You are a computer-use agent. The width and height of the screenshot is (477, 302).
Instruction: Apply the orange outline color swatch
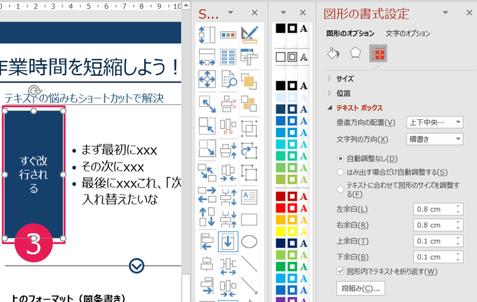pyautogui.click(x=292, y=220)
